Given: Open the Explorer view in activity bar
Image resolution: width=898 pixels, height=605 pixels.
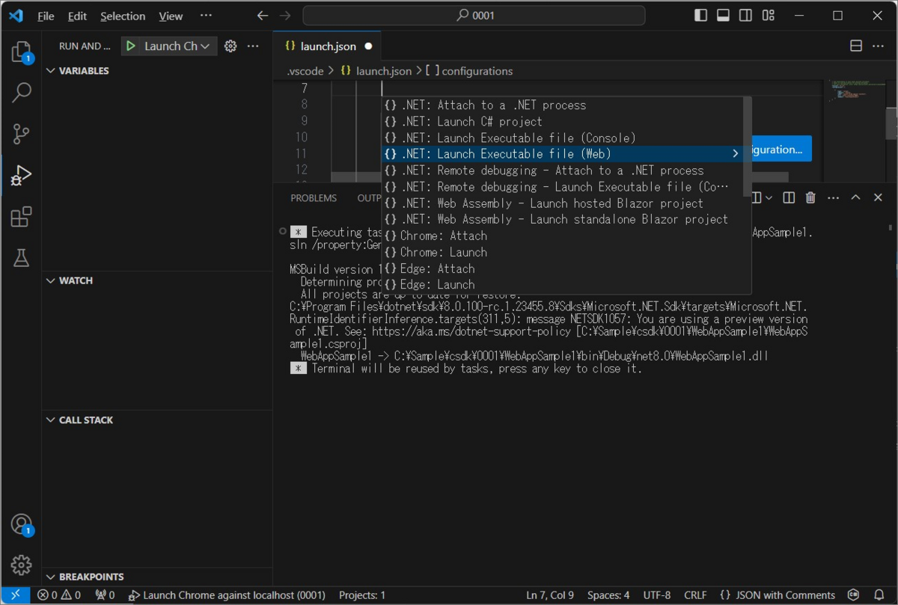Looking at the screenshot, I should (x=21, y=52).
